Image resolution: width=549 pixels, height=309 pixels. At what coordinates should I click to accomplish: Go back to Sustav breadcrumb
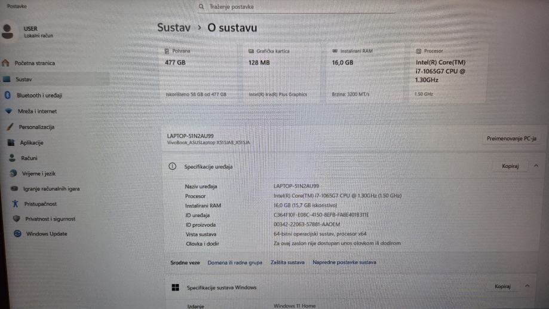tap(174, 27)
